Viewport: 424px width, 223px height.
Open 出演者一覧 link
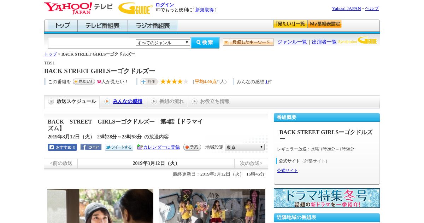[x=324, y=42]
